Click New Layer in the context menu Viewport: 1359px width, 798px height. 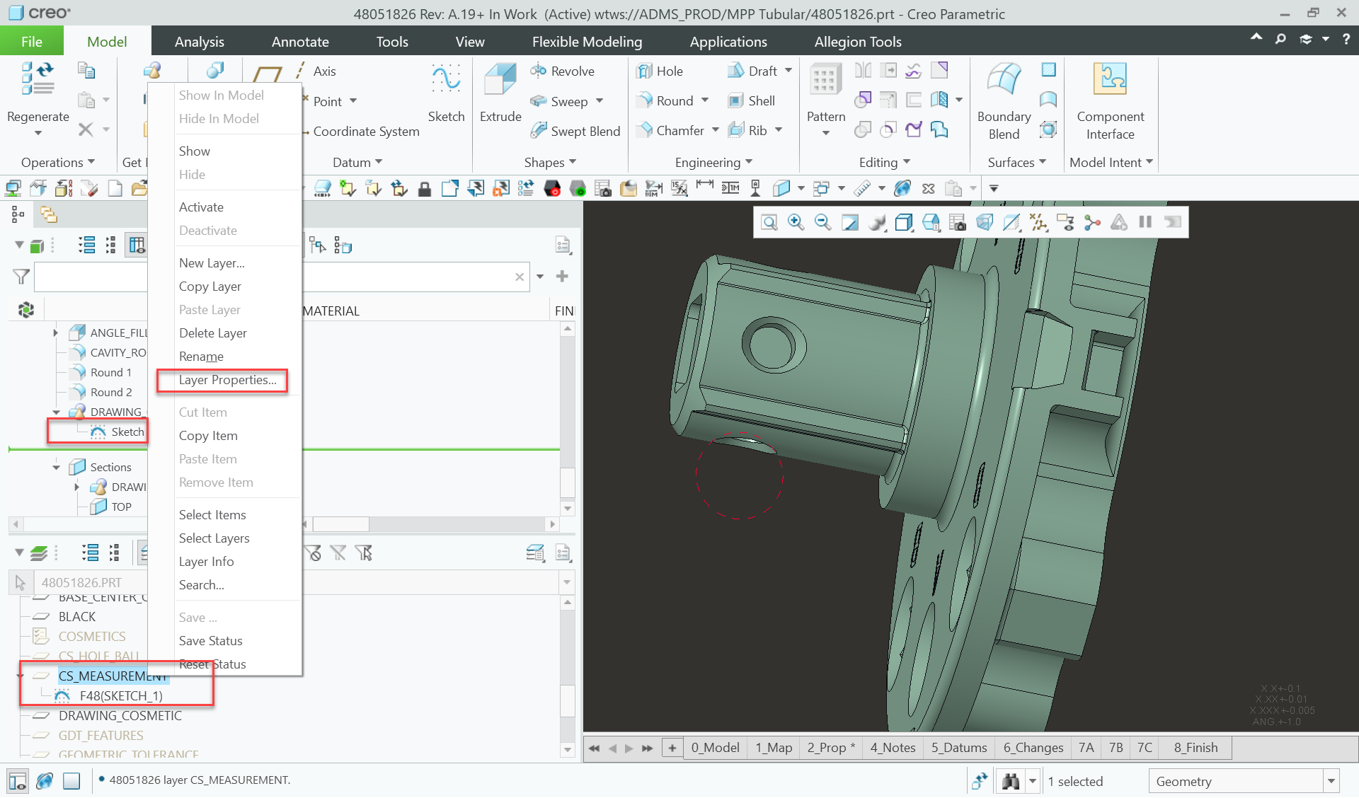(211, 262)
